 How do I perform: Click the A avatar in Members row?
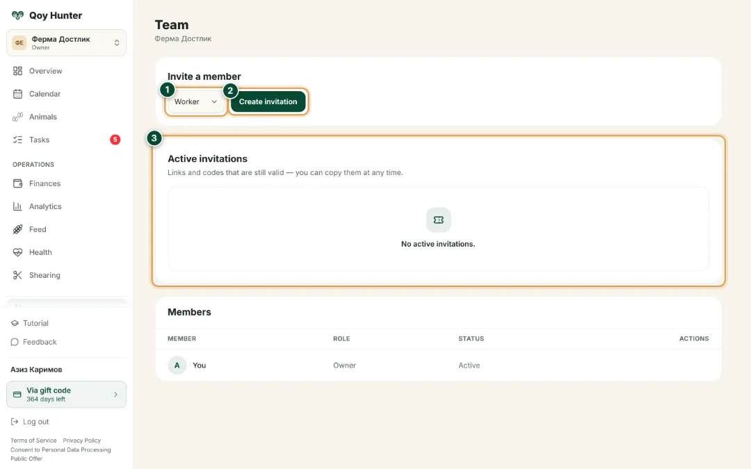point(177,365)
